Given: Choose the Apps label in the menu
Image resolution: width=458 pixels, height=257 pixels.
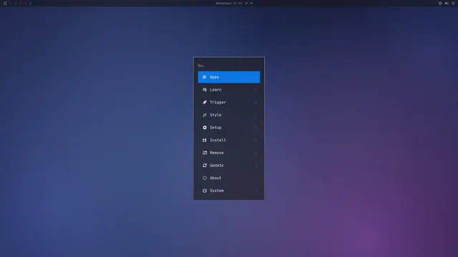Looking at the screenshot, I should click(x=214, y=77).
